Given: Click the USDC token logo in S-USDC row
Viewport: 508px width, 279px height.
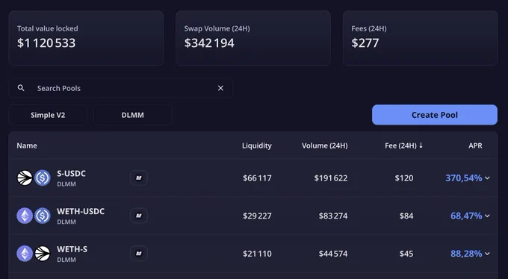Looking at the screenshot, I should [x=43, y=178].
